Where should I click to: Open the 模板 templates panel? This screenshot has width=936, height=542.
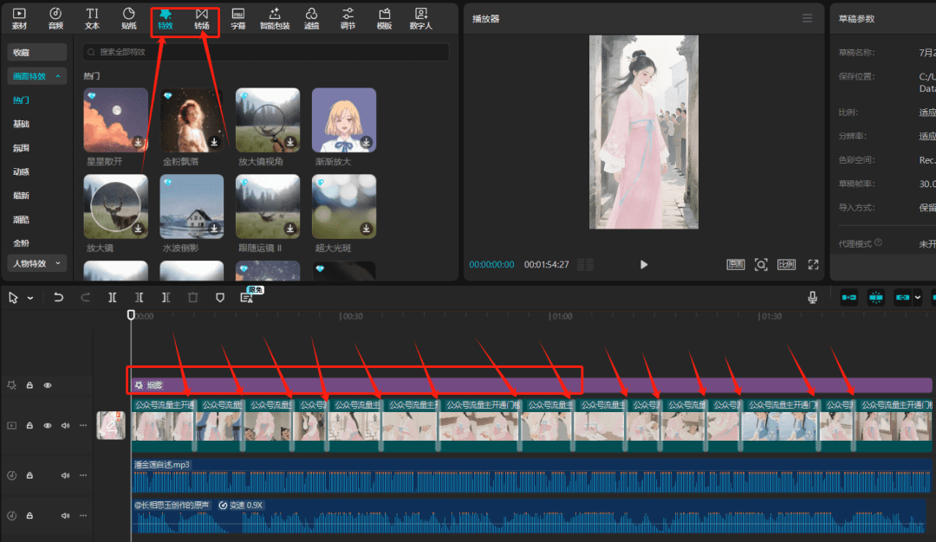[385, 18]
